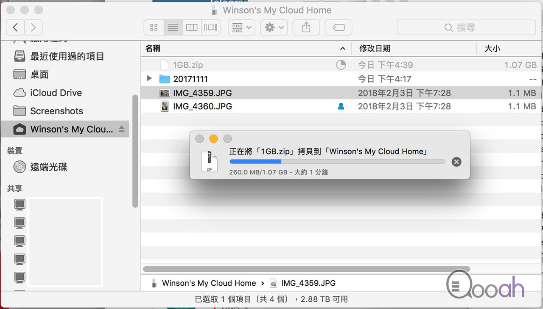543x309 pixels.
Task: Expand the 20171111 folder disclosure triangle
Action: coord(149,79)
